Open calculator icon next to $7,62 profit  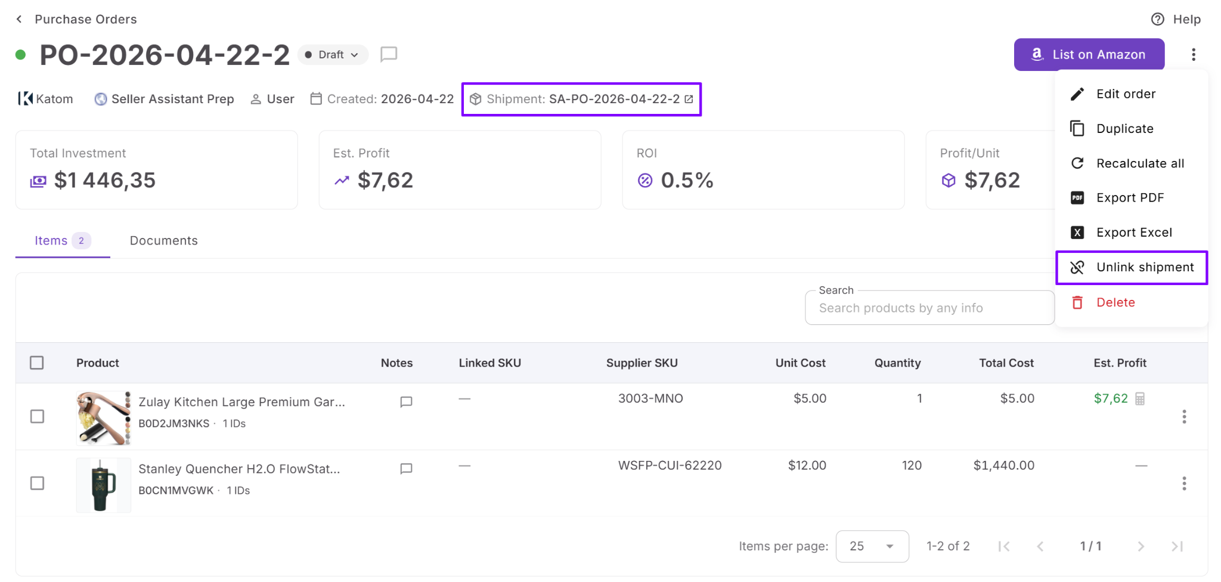1140,398
